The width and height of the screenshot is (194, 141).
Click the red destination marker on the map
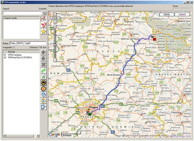154,39
